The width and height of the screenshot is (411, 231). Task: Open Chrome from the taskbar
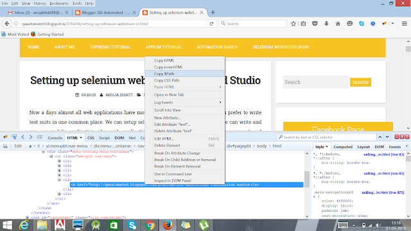click(150, 225)
